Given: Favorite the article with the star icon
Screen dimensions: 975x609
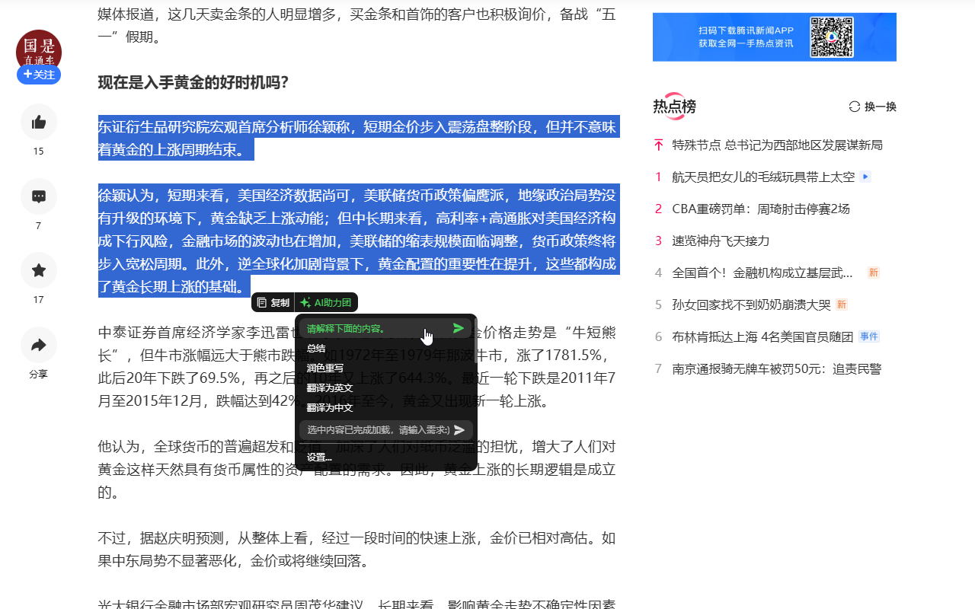Looking at the screenshot, I should (x=38, y=270).
